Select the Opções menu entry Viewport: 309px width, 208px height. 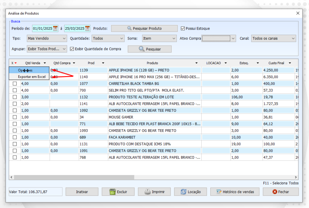(x=29, y=70)
